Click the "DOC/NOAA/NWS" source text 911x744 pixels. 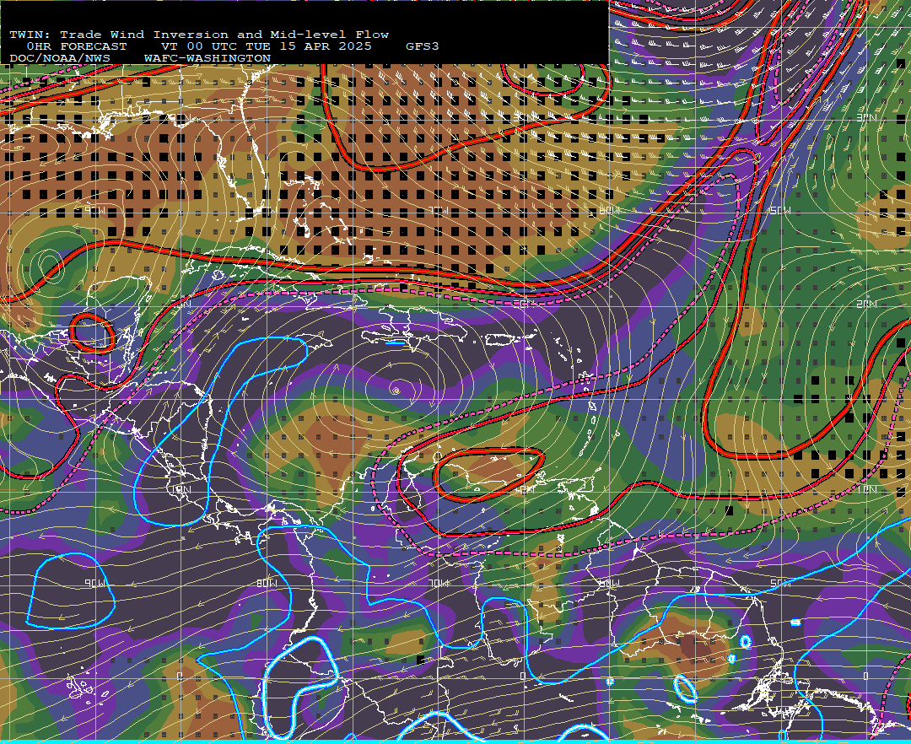pyautogui.click(x=60, y=59)
